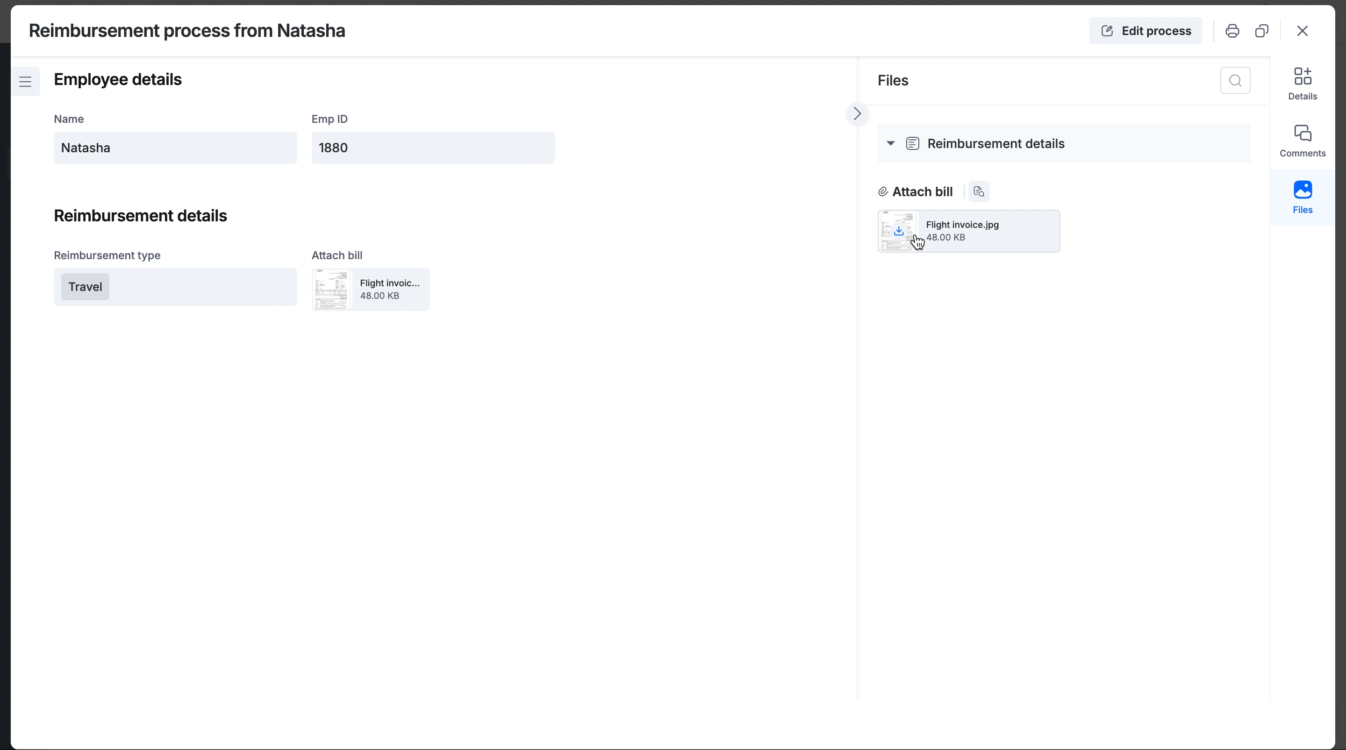
Task: Click the print icon in header
Action: (1231, 31)
